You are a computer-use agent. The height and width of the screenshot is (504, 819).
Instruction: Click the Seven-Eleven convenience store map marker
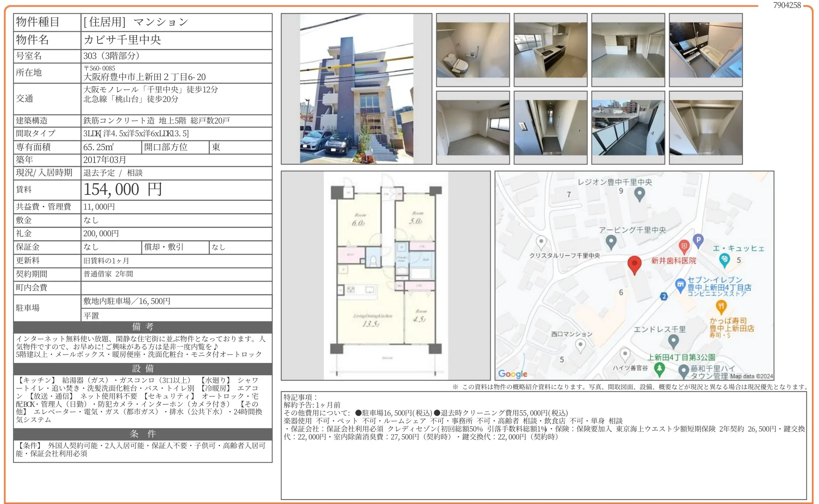(x=680, y=284)
